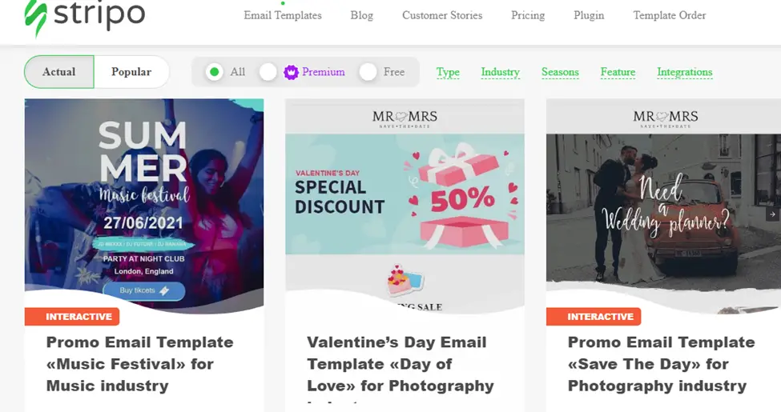Select the Premium radio option
The height and width of the screenshot is (412, 781).
268,72
